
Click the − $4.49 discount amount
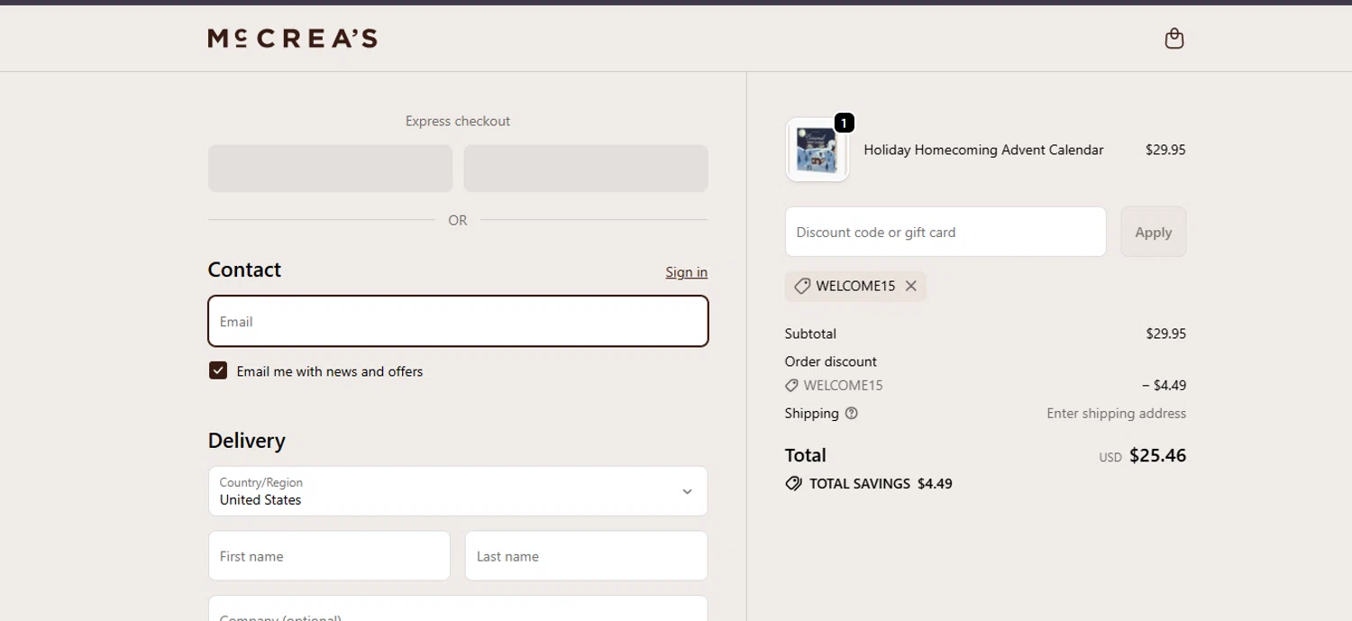[1164, 386]
